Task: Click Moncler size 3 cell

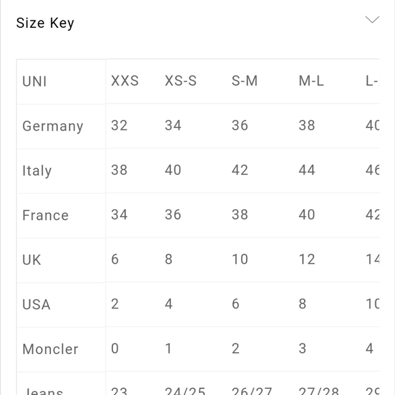Action: (302, 349)
